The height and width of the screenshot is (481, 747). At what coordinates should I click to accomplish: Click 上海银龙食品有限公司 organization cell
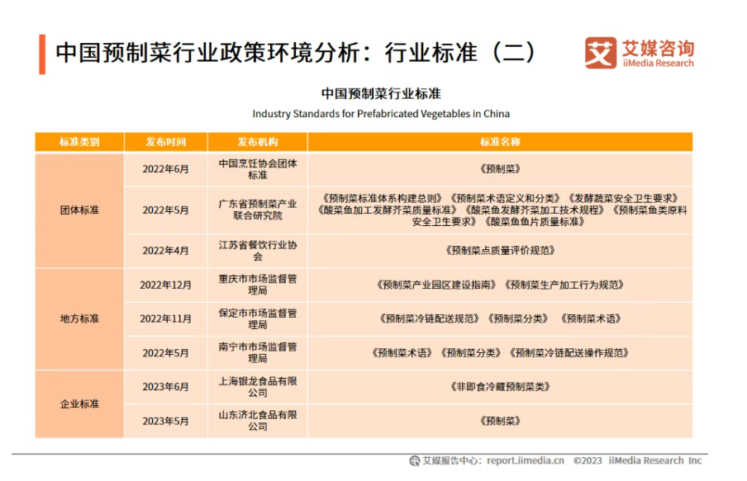(258, 387)
